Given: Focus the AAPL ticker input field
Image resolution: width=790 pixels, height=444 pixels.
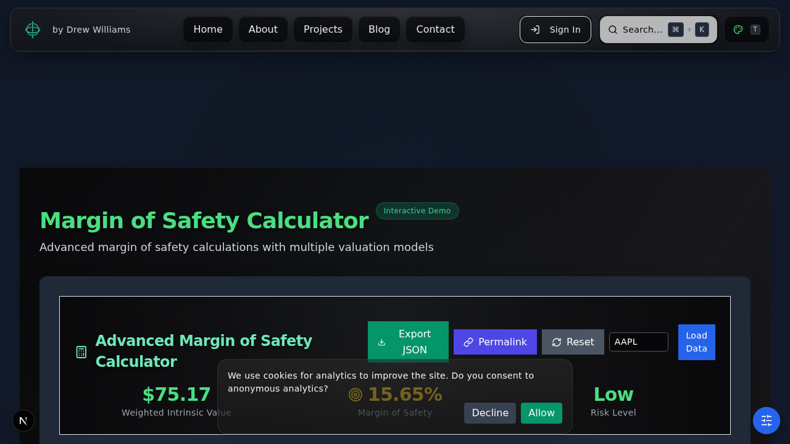Looking at the screenshot, I should [638, 342].
